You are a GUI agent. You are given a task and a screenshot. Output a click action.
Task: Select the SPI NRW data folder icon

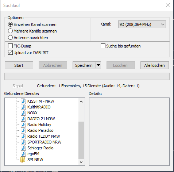tap(23, 160)
